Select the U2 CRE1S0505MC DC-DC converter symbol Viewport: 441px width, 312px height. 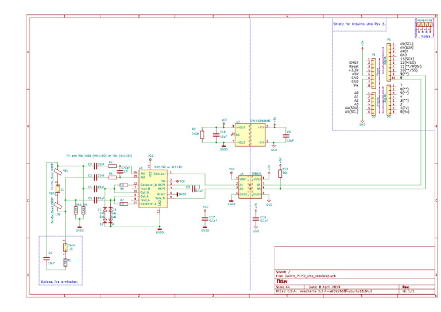pyautogui.click(x=250, y=135)
